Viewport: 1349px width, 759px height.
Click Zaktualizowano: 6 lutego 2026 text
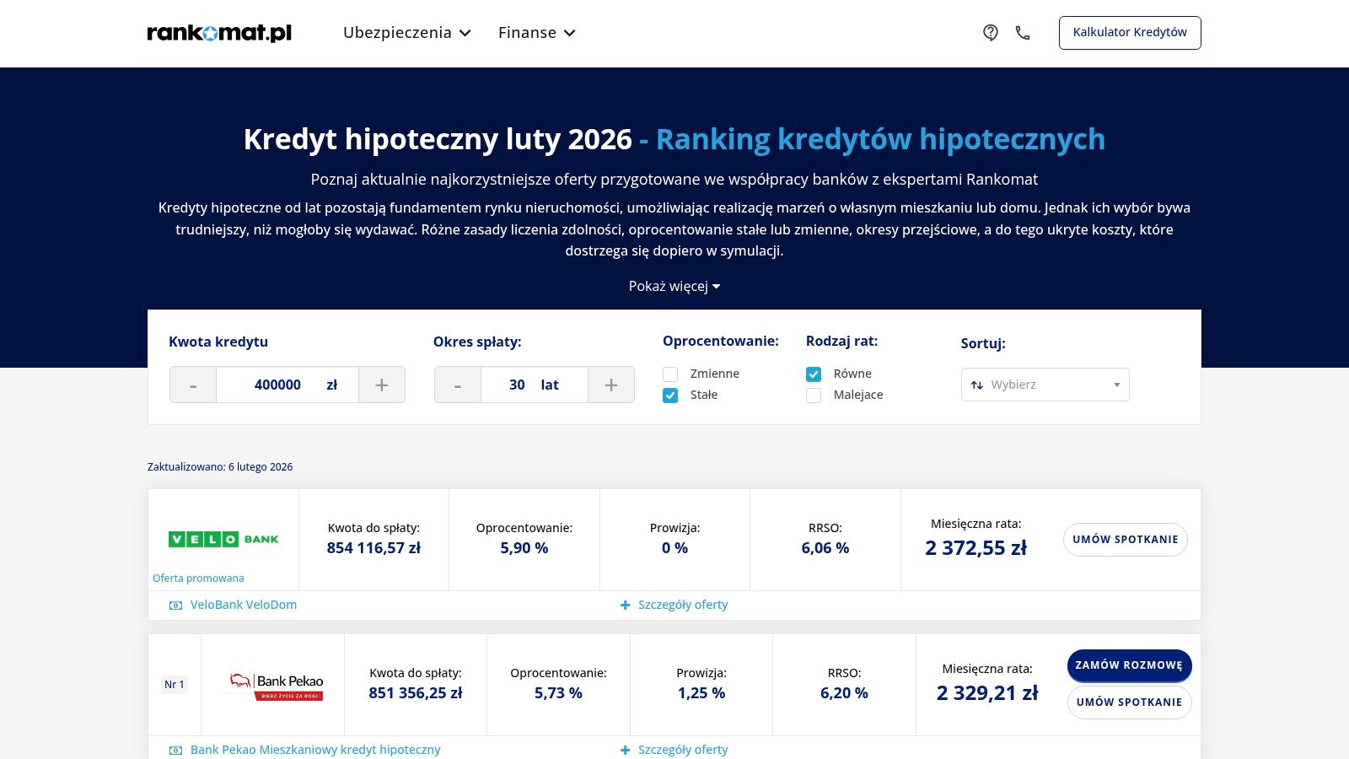[220, 467]
